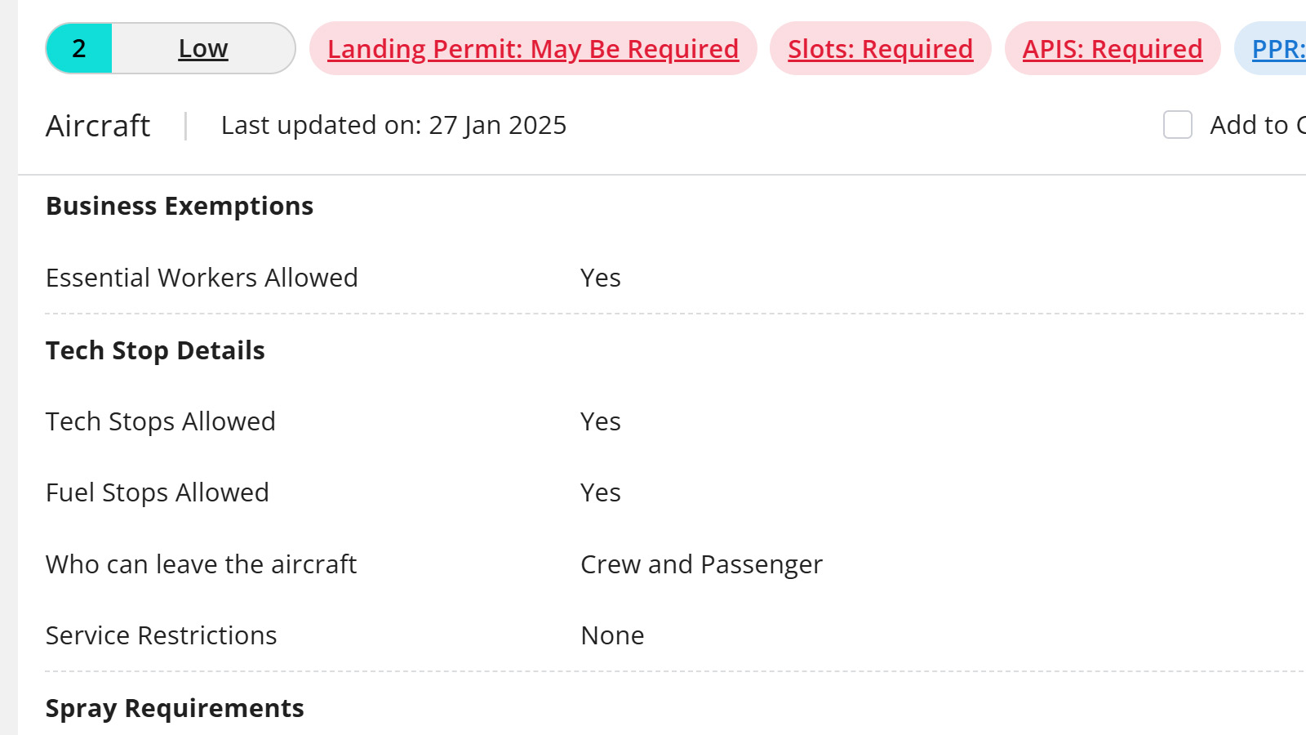Click the Tech Stop Details heading
The height and width of the screenshot is (735, 1306).
(x=155, y=350)
